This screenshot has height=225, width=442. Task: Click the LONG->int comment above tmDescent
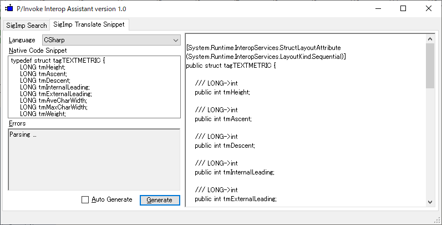[x=216, y=137]
